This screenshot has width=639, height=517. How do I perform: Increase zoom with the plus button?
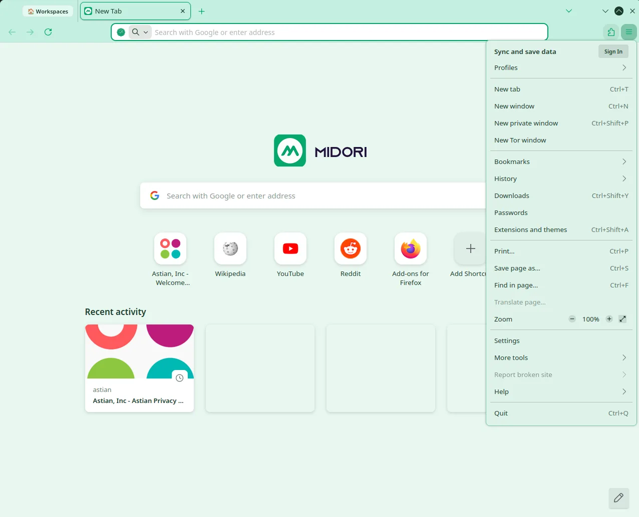tap(609, 319)
